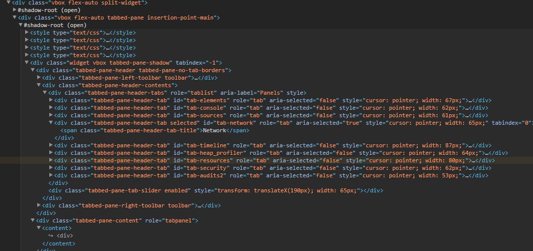Click the div reveal link under content
This screenshot has height=251, width=533.
coord(64,235)
